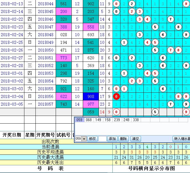Viewport: 190px width, 173px height.
Task: Click circled 7 in the 2018-02-22 row
Action: point(171,19)
